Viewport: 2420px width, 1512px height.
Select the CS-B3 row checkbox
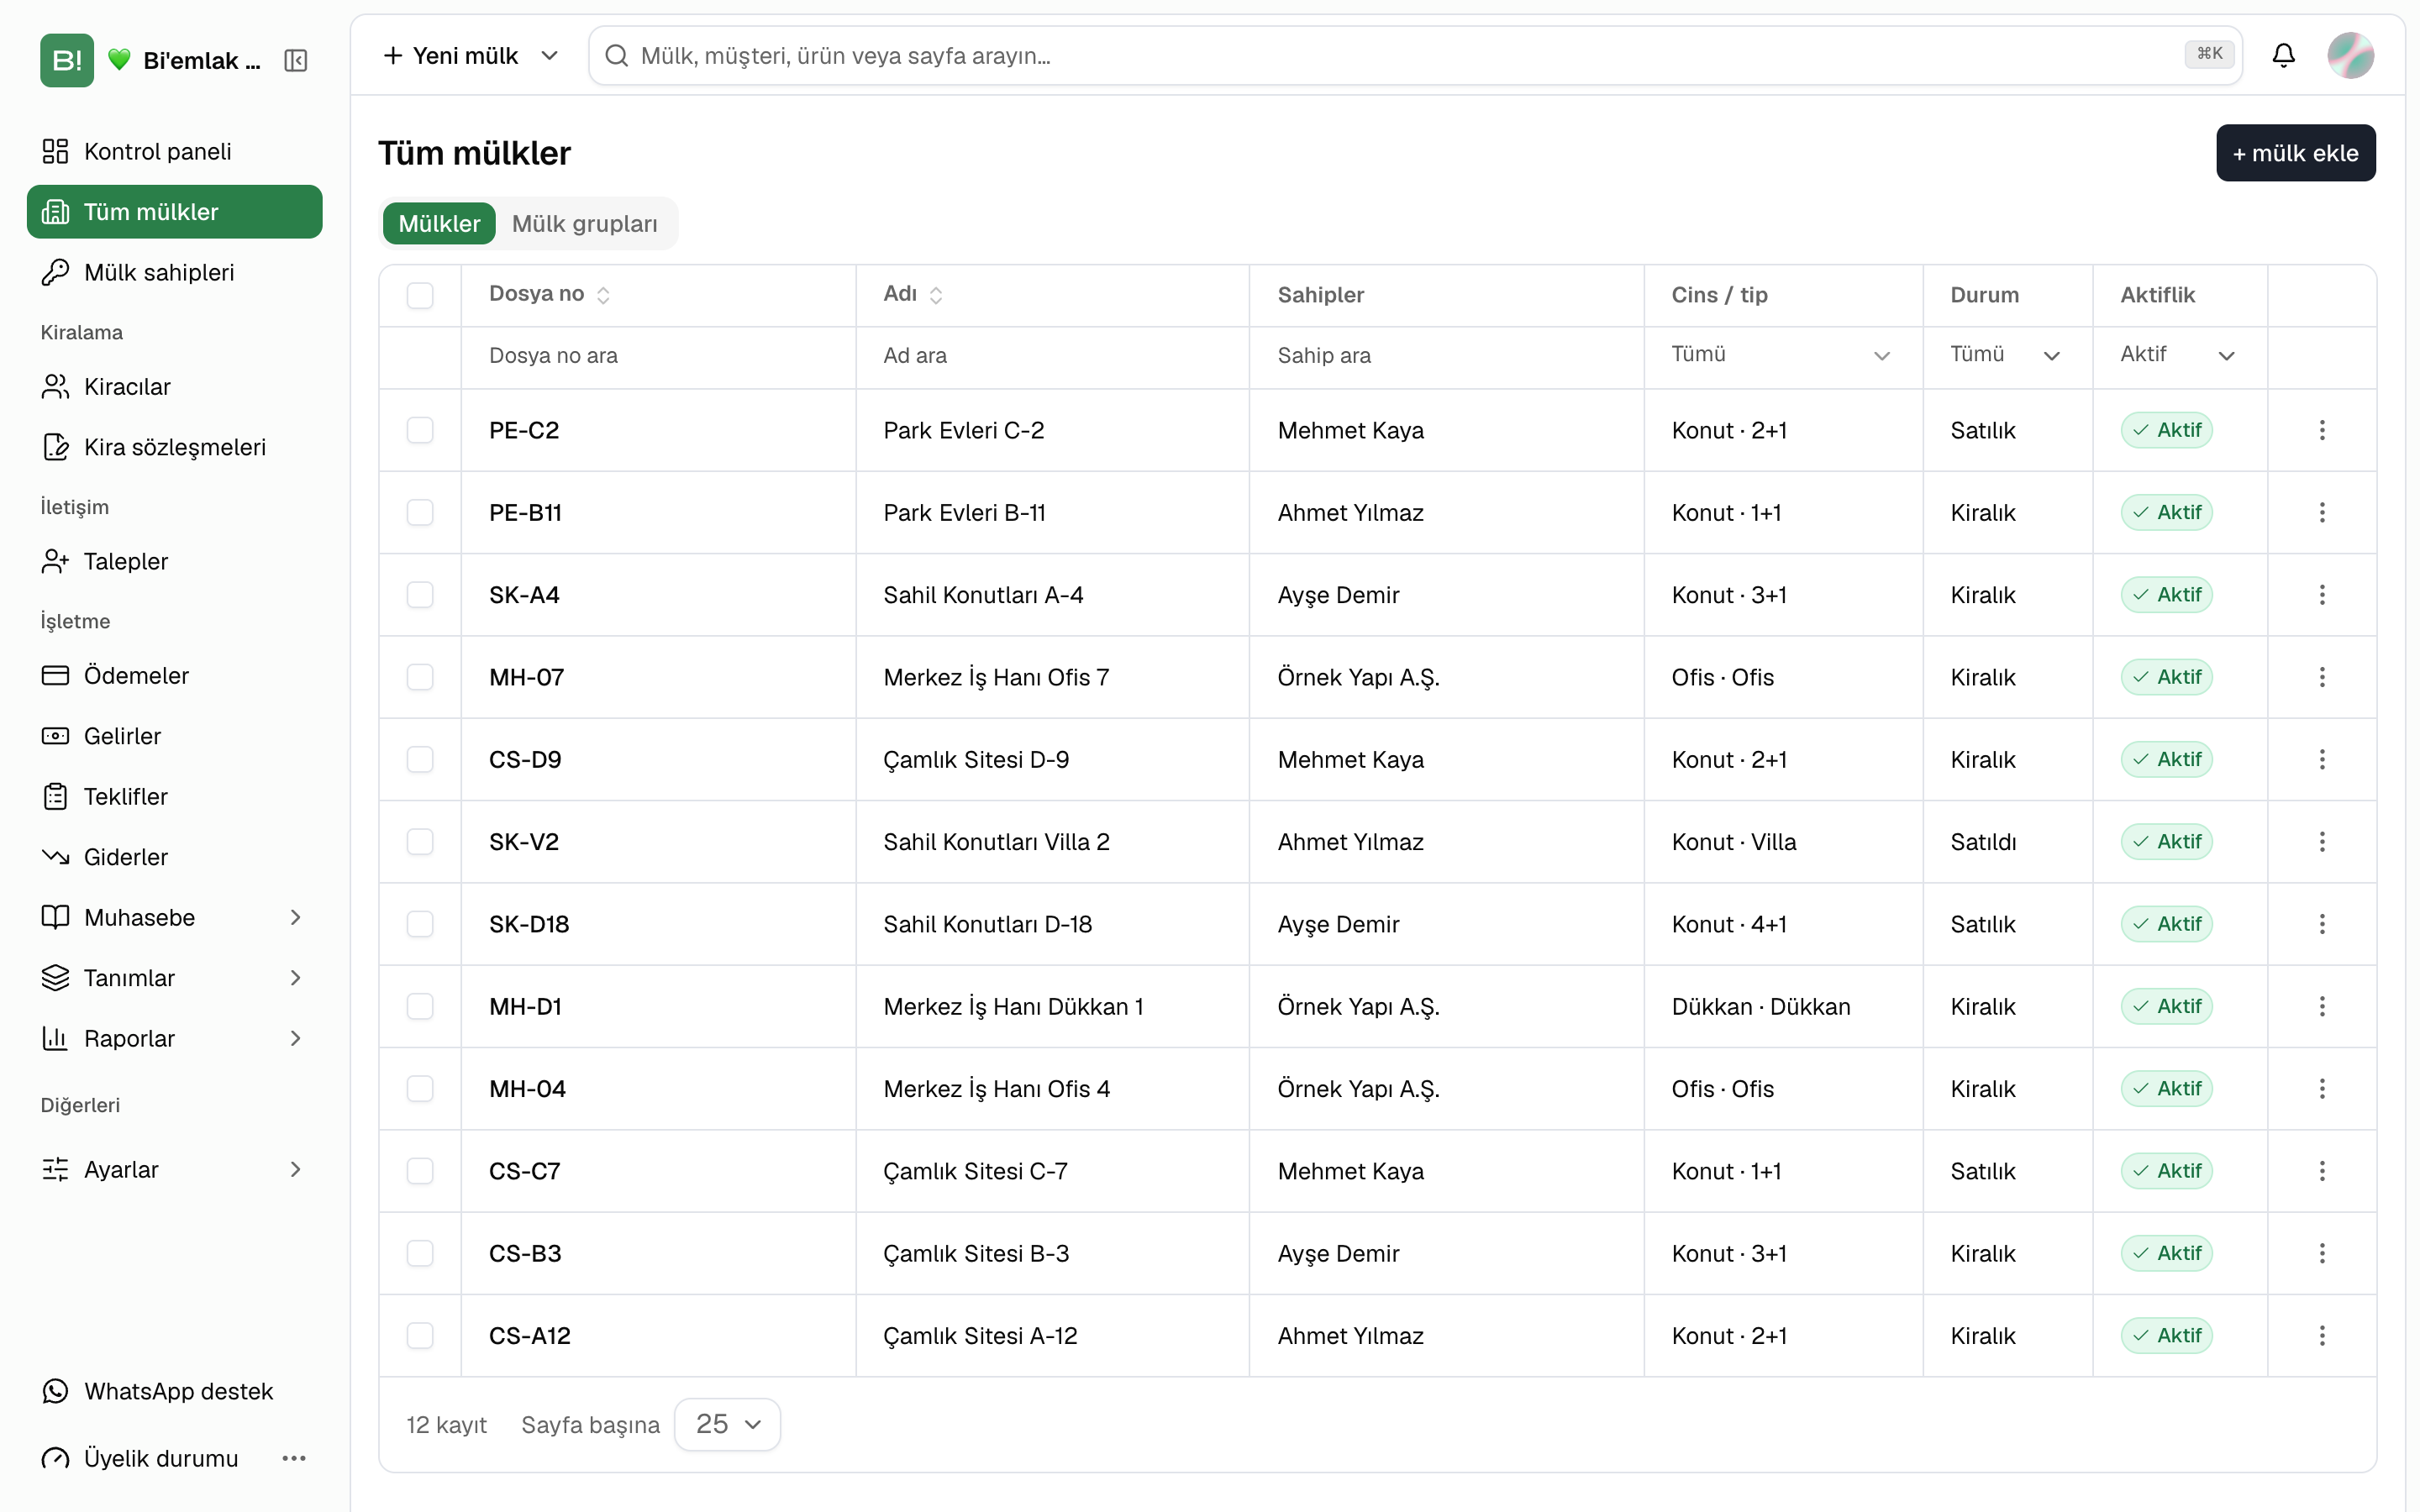pyautogui.click(x=420, y=1253)
